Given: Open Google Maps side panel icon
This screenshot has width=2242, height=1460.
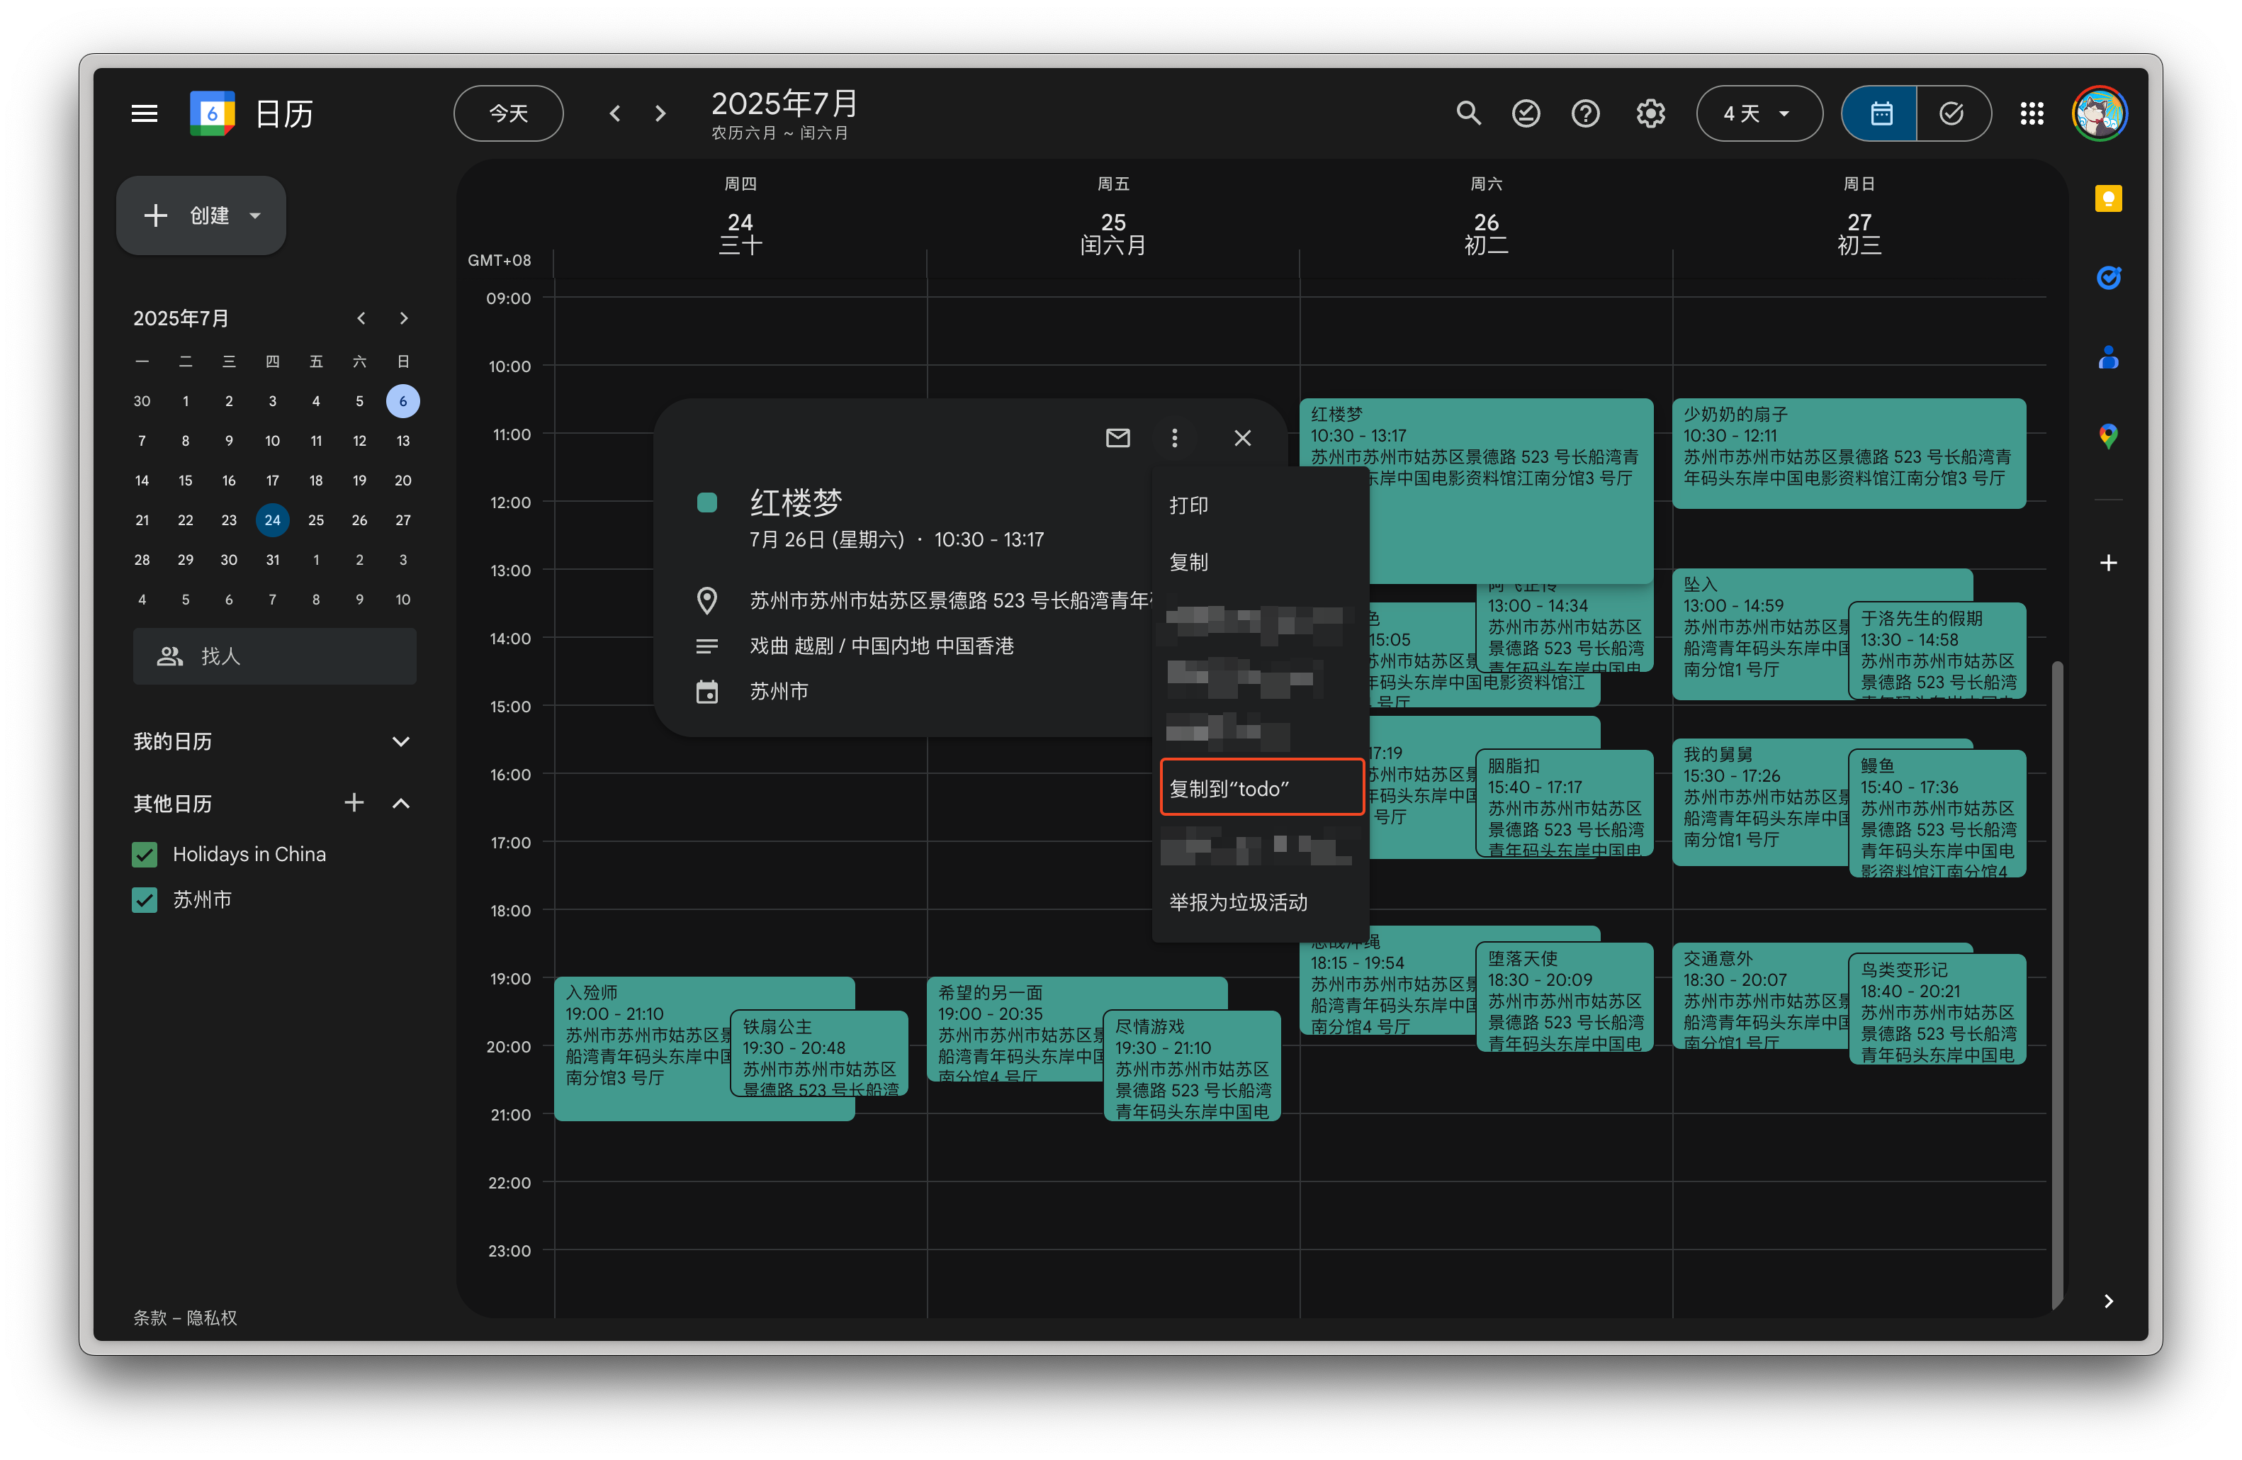Looking at the screenshot, I should click(x=2107, y=436).
